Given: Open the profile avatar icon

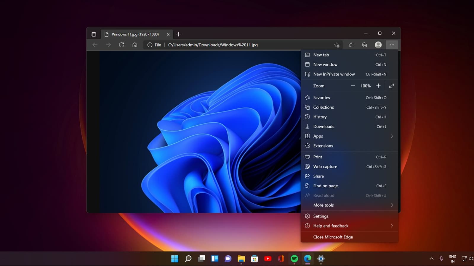Looking at the screenshot, I should [378, 45].
